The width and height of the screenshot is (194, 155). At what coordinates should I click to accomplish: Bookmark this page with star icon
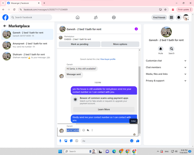click(x=165, y=10)
